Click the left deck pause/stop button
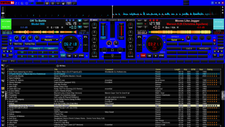225x127 pixels. tap(69, 56)
